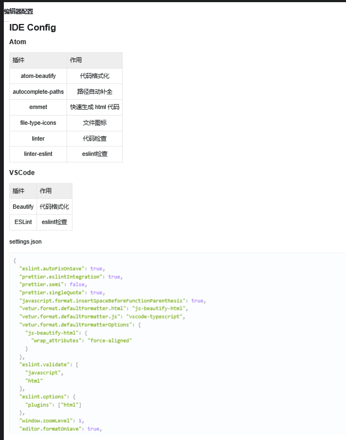Click the VSCode section heading
The width and height of the screenshot is (346, 440).
coord(22,173)
